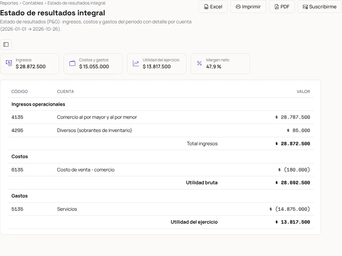Viewport: 342px width, 256px height.
Task: Click the page title 'Estado de resultados integral'
Action: 53,13
